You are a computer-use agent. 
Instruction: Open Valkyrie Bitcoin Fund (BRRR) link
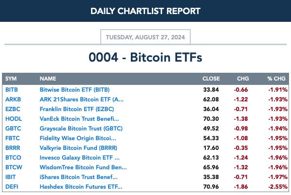point(78,148)
